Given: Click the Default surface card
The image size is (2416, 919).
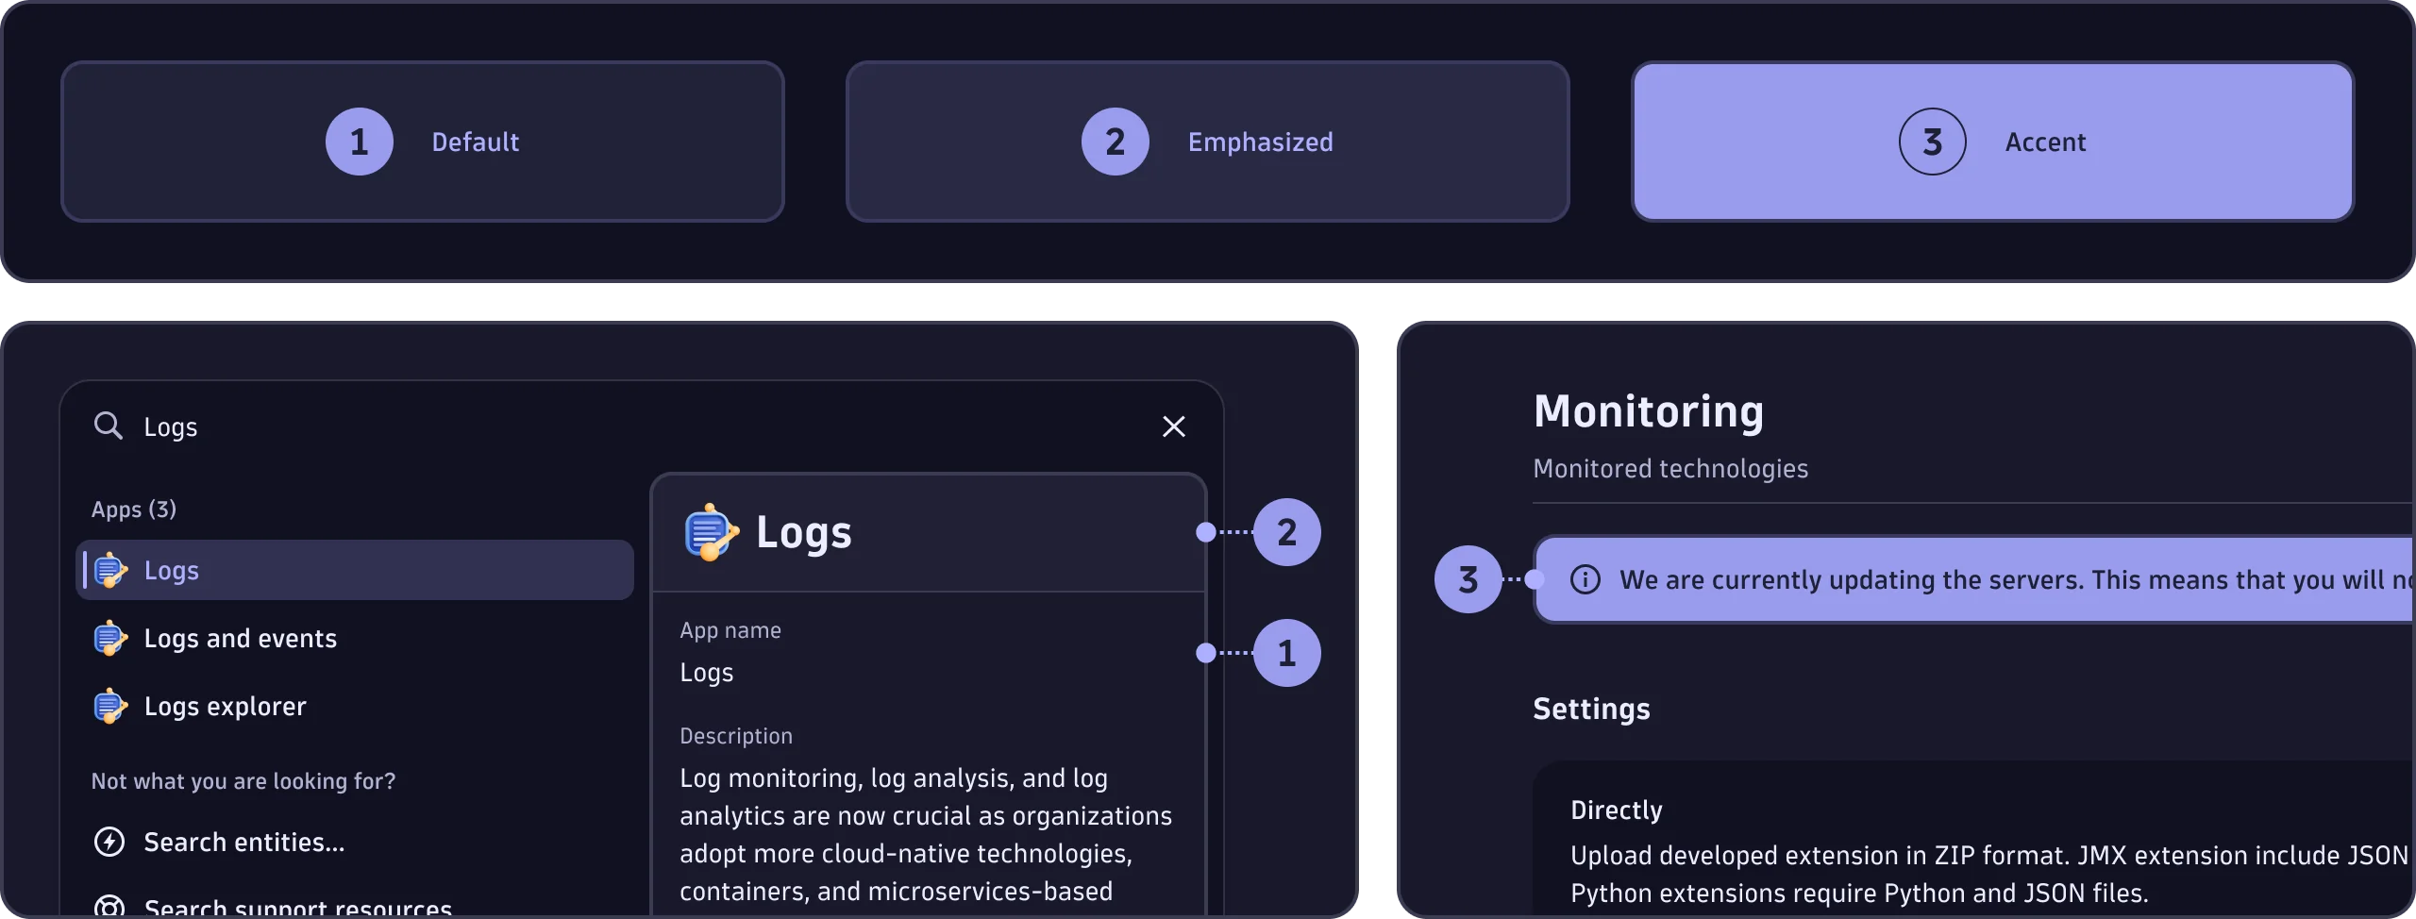Looking at the screenshot, I should pyautogui.click(x=423, y=142).
